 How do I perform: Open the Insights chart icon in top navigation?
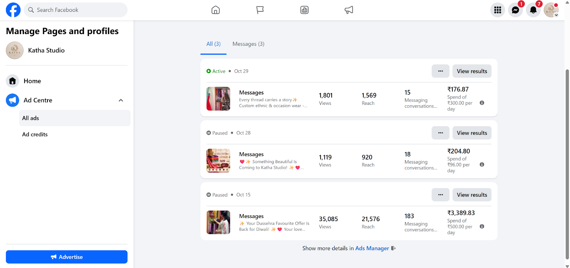(304, 10)
